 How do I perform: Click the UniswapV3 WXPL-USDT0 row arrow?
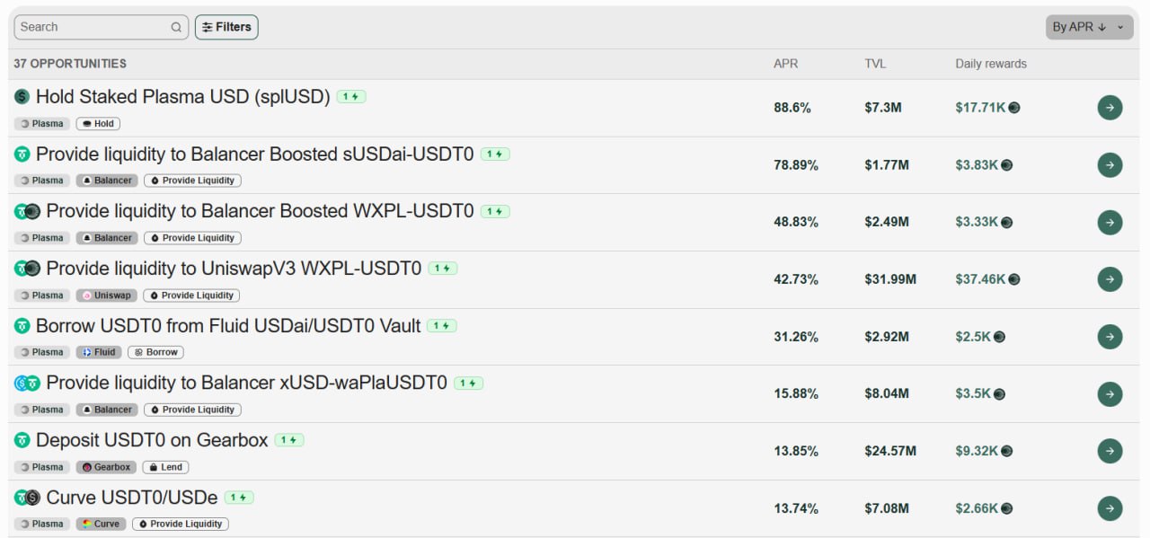coord(1110,279)
